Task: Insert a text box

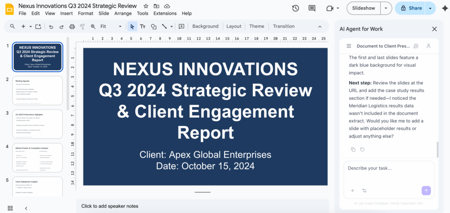Action: (x=143, y=26)
